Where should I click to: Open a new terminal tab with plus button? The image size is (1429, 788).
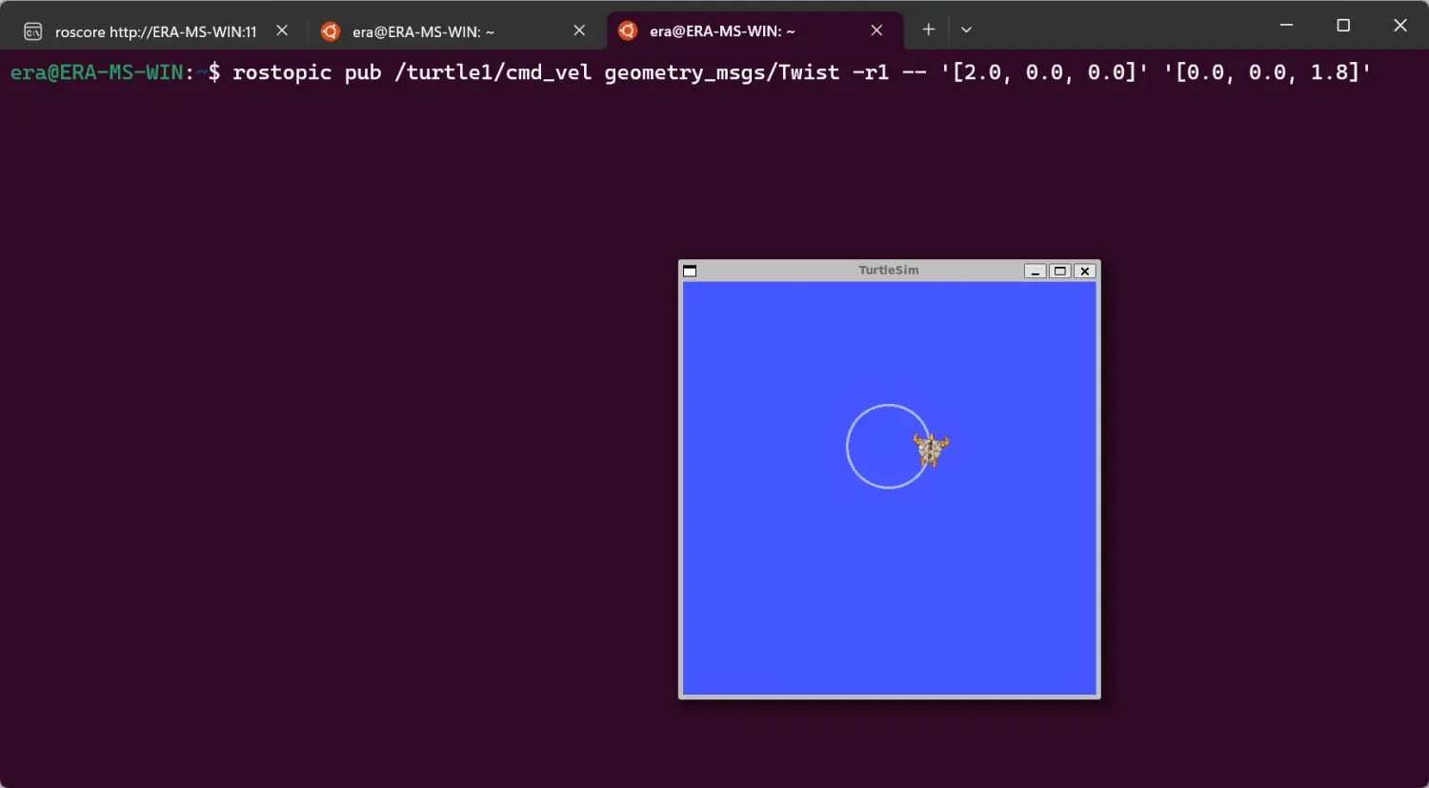(928, 30)
